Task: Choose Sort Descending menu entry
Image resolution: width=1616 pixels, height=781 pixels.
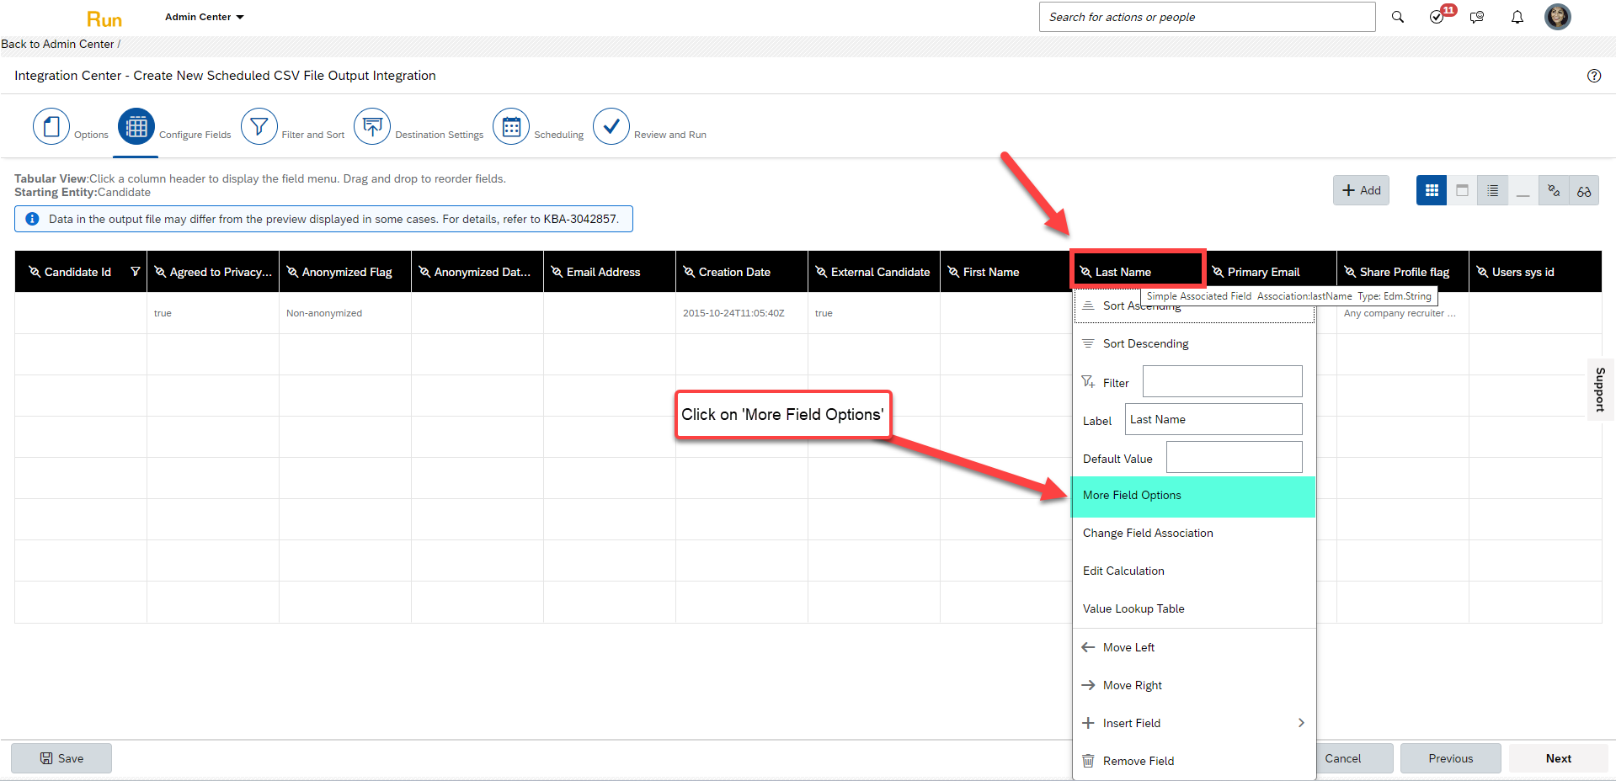Action: pyautogui.click(x=1193, y=343)
